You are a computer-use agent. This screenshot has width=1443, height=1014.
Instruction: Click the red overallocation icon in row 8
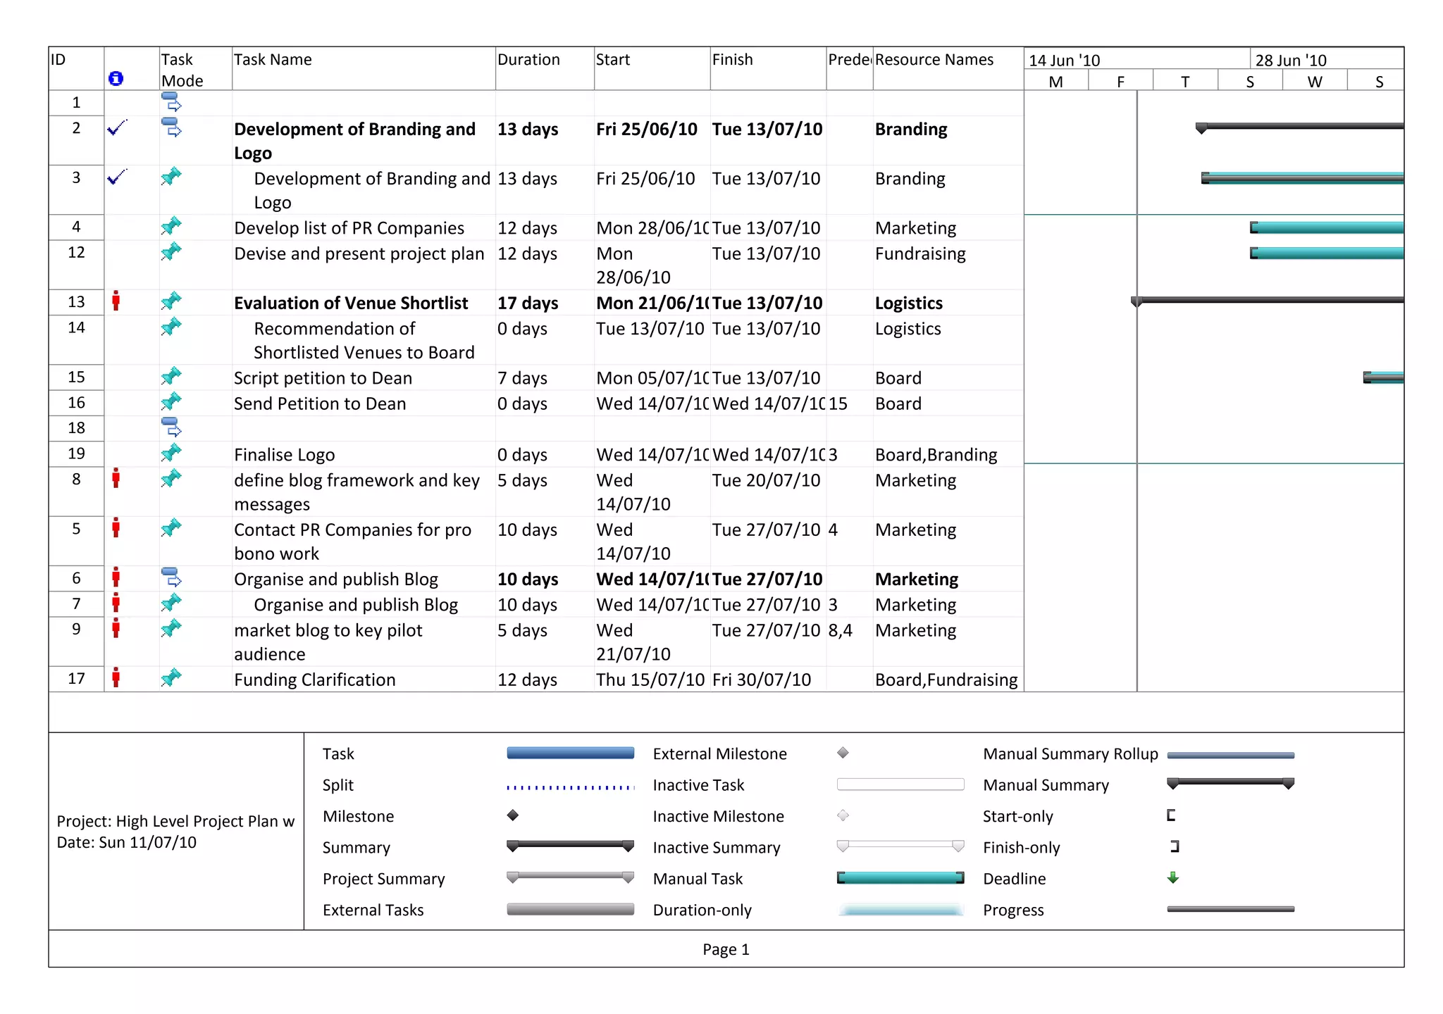[x=116, y=478]
